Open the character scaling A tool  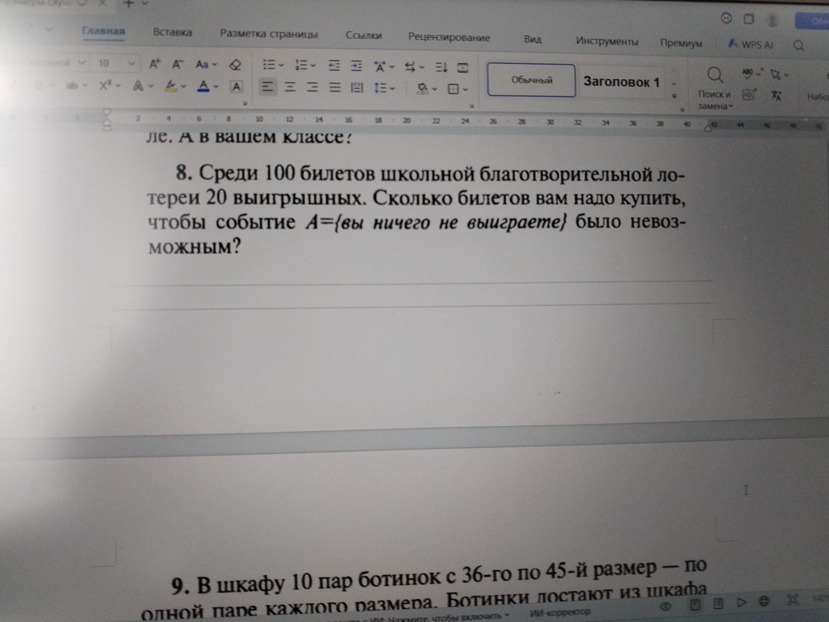click(380, 67)
